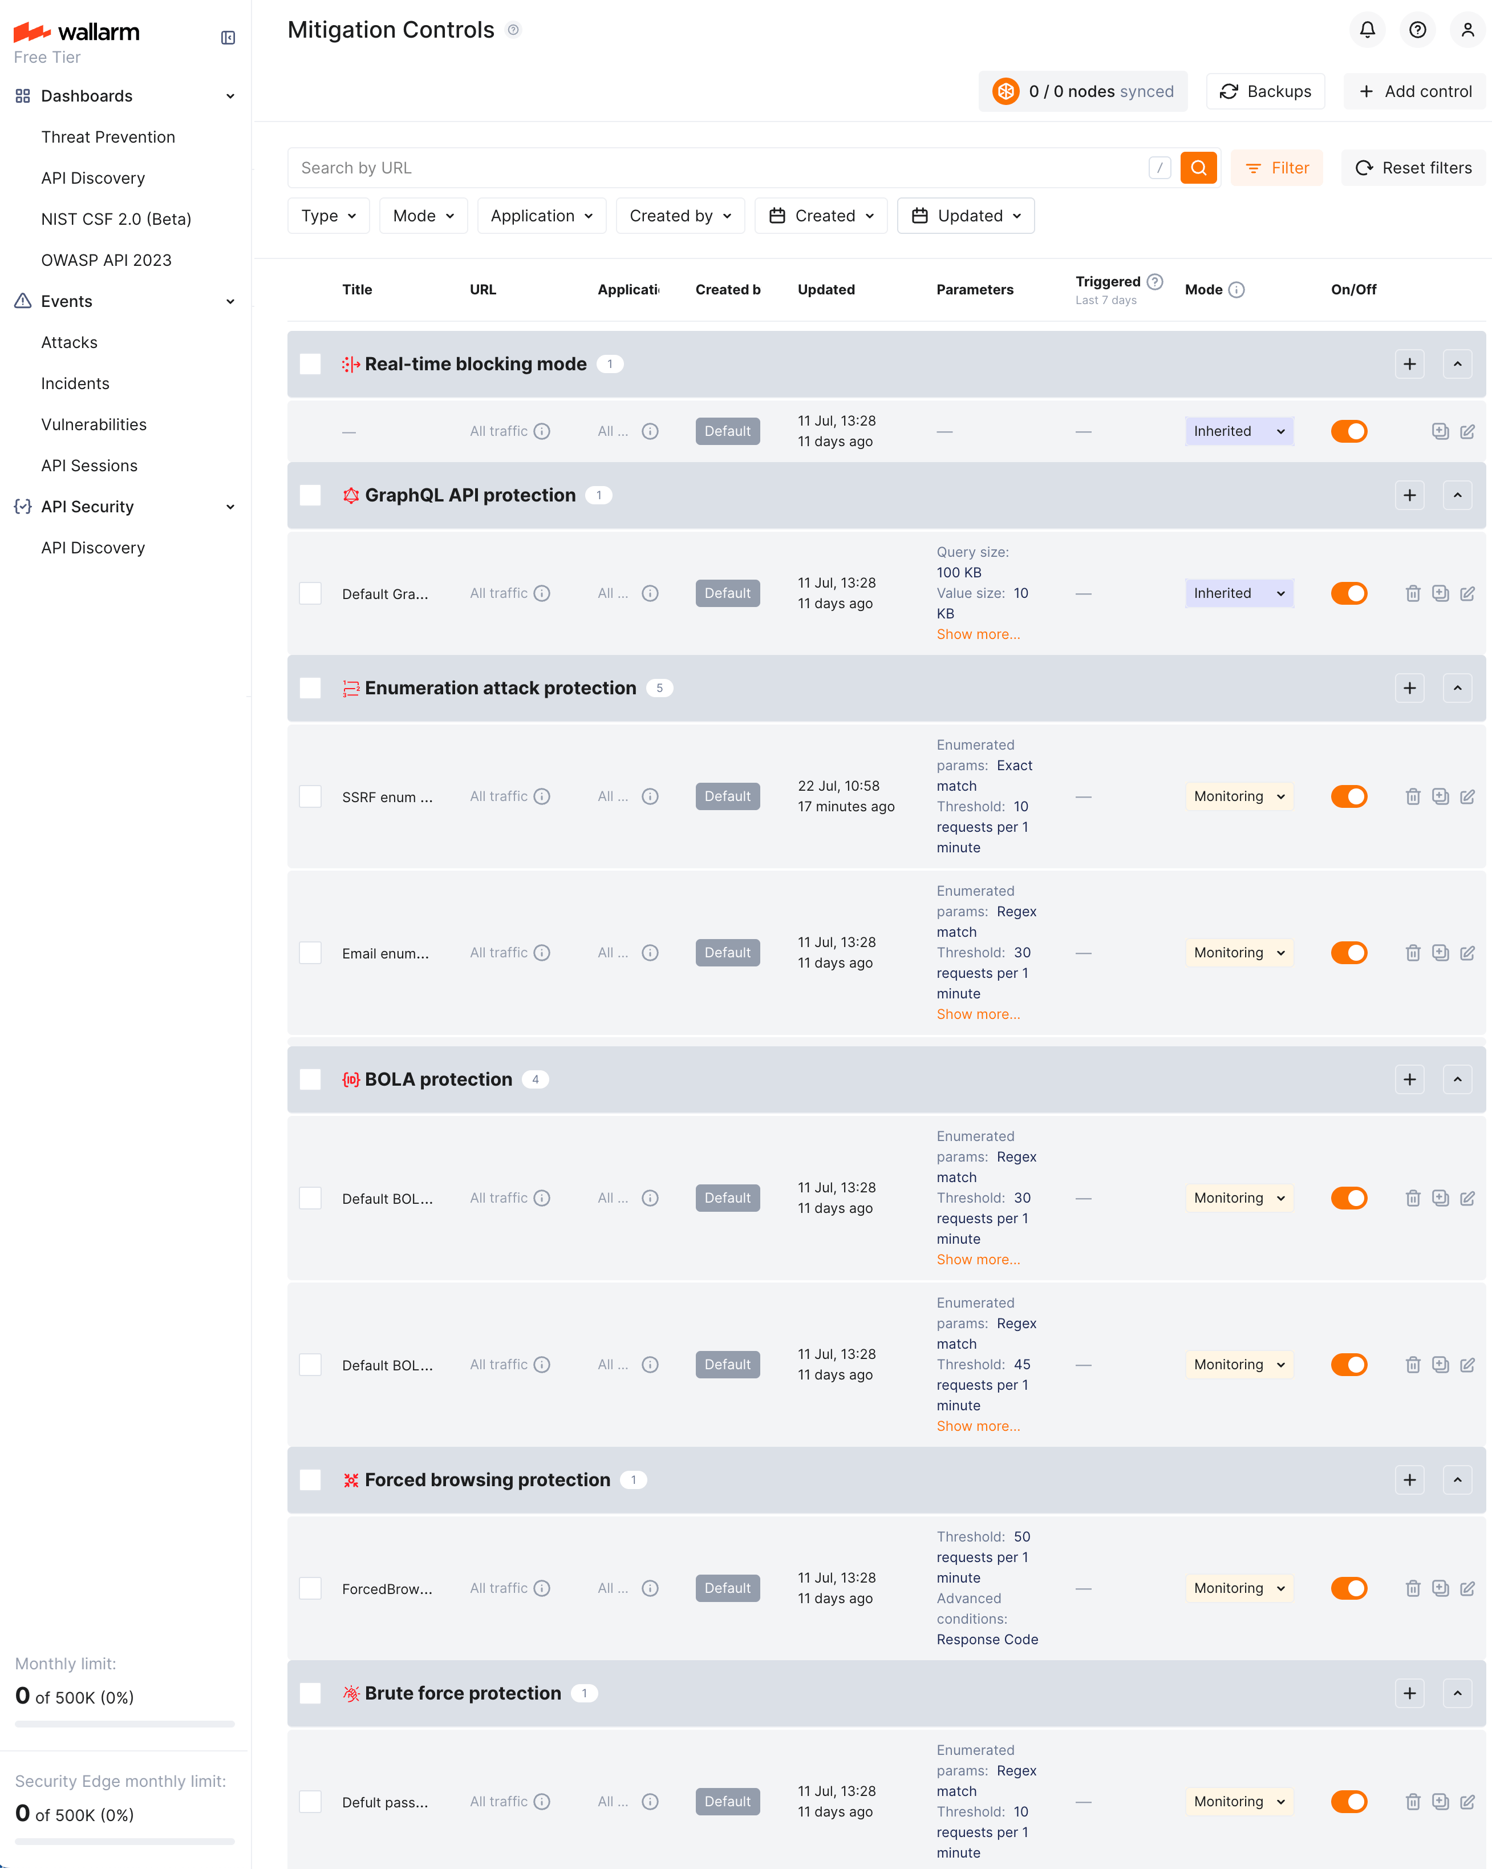The width and height of the screenshot is (1492, 1869).
Task: Collapse the sidebar with the panel icon
Action: click(x=227, y=37)
